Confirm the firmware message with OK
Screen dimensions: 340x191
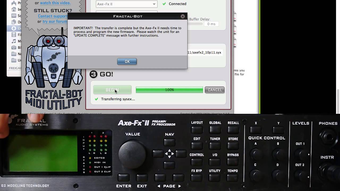(x=127, y=62)
